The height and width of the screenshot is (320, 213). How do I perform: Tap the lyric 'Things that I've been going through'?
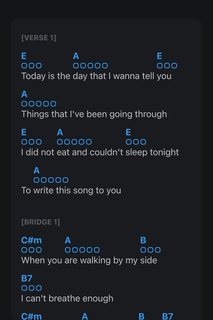point(94,114)
